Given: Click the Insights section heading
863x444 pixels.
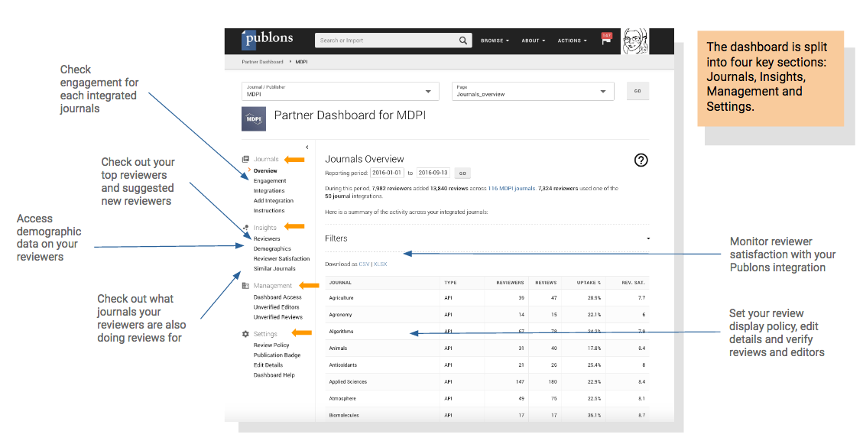Looking at the screenshot, I should click(x=264, y=227).
